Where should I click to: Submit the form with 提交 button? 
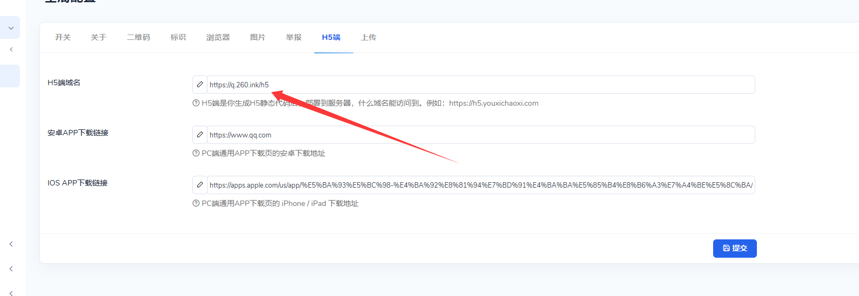[735, 249]
